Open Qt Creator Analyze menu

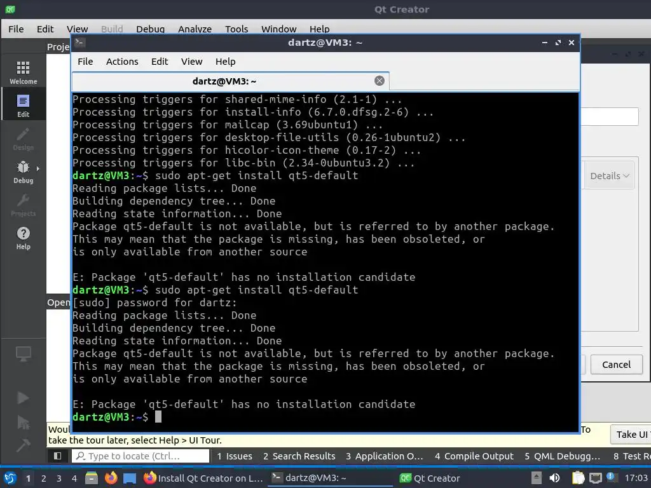[x=195, y=29]
